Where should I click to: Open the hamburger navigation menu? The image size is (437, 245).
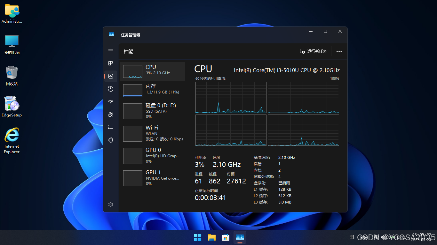point(111,51)
